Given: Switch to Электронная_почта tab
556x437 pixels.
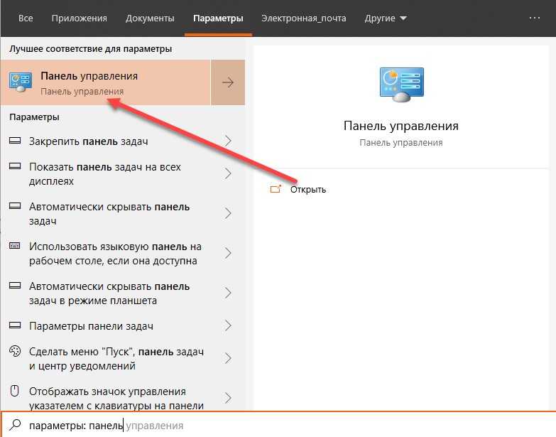Looking at the screenshot, I should coord(303,18).
